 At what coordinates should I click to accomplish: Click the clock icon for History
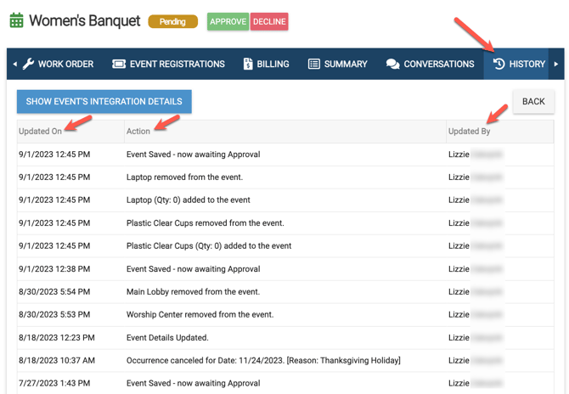[x=499, y=64]
